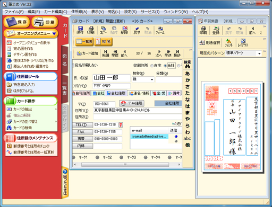Click the 検索 binoculars search icon

click(187, 65)
